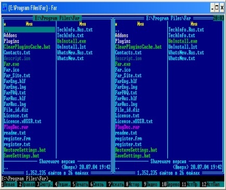Screen dimensions: 226x190
Task: Select FarFAQ.txt in left panel
Action: 15,92
